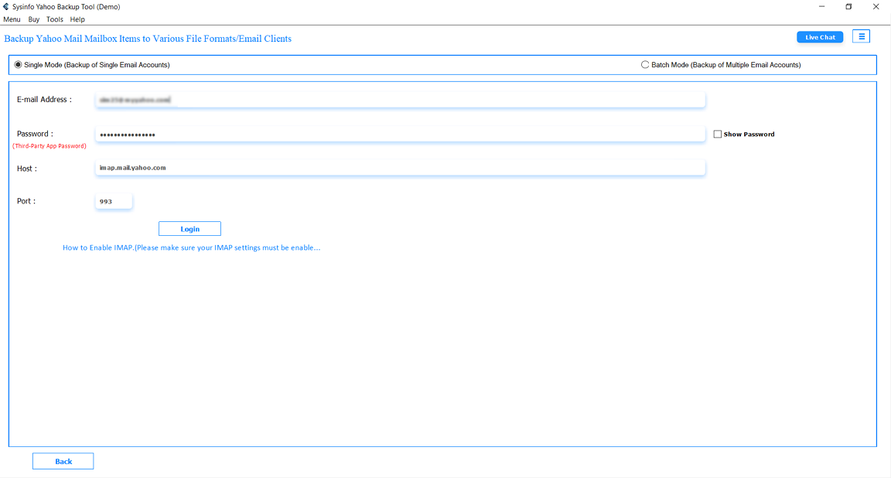Close the Sysinfo Yahoo Backup Tool window

[876, 7]
